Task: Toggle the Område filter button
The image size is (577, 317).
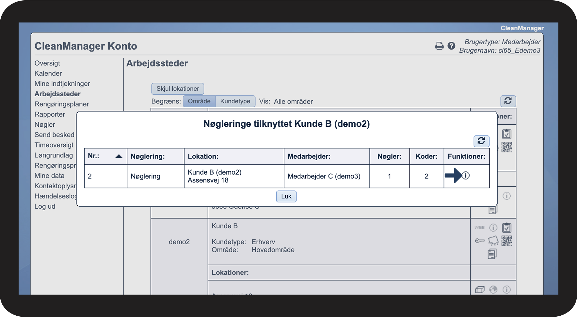Action: click(x=199, y=101)
